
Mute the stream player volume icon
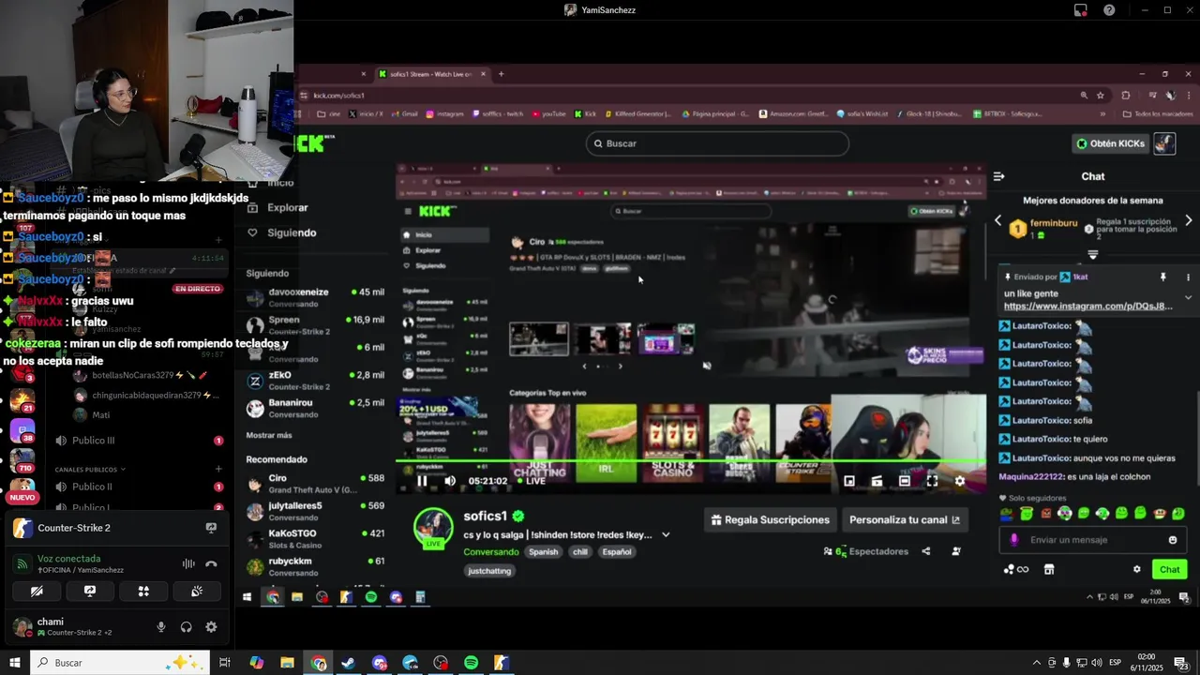click(x=450, y=481)
